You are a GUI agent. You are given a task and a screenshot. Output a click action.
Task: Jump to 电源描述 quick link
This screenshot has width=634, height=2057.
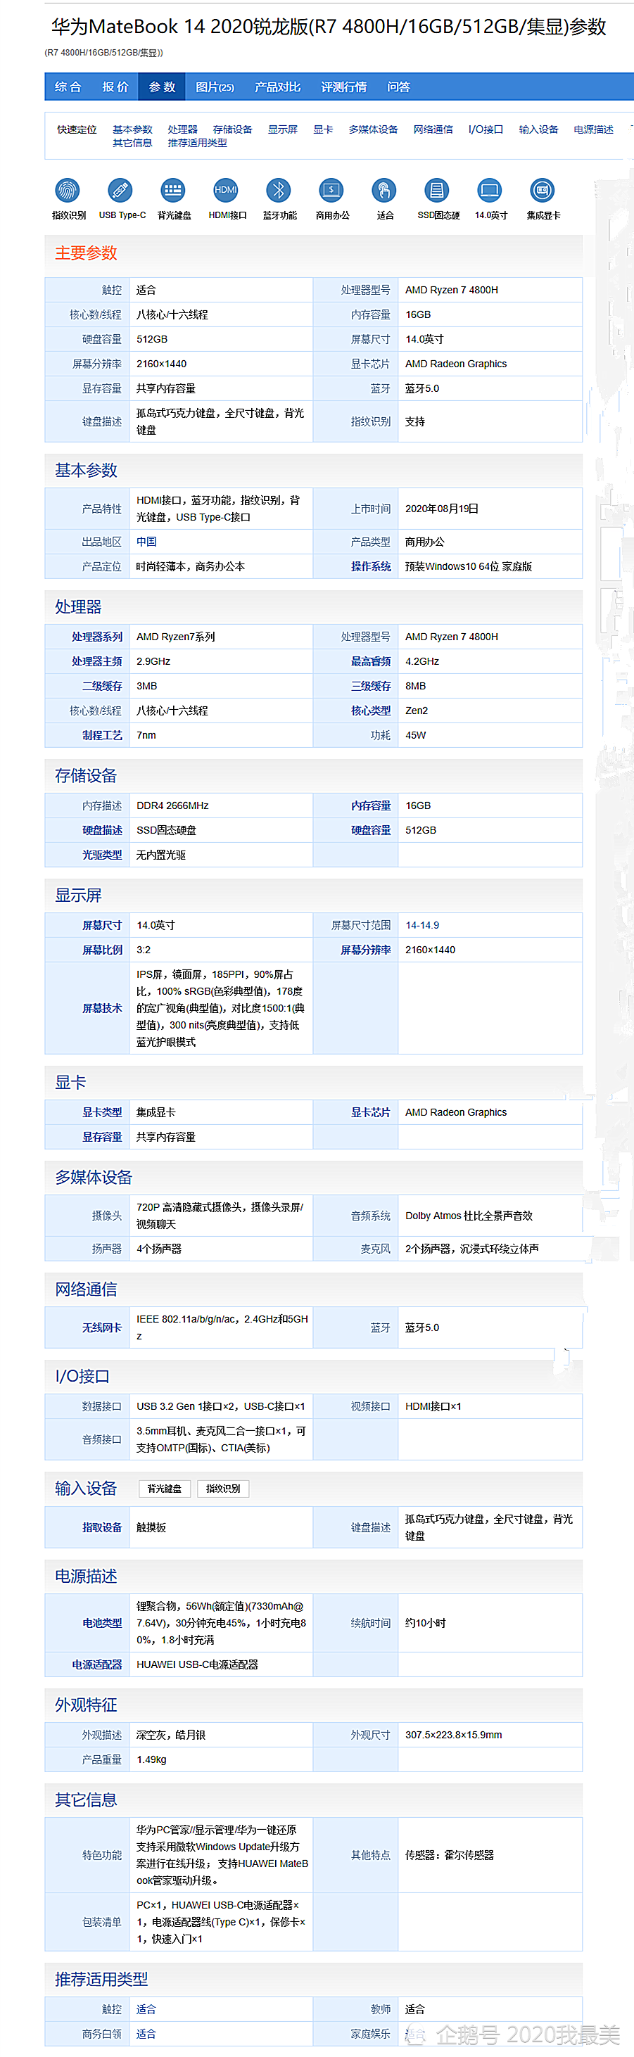[593, 129]
